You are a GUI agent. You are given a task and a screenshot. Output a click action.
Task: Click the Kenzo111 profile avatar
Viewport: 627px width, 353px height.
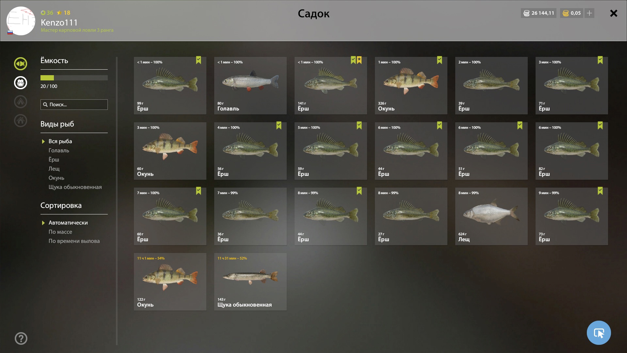click(21, 21)
